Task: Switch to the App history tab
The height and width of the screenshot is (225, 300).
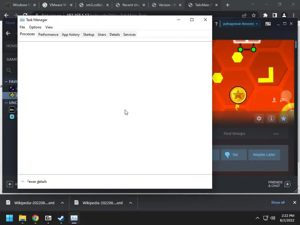Action: [x=71, y=35]
